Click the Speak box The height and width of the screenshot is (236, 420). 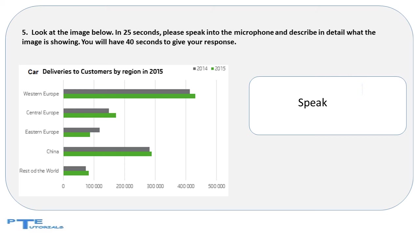coord(328,106)
